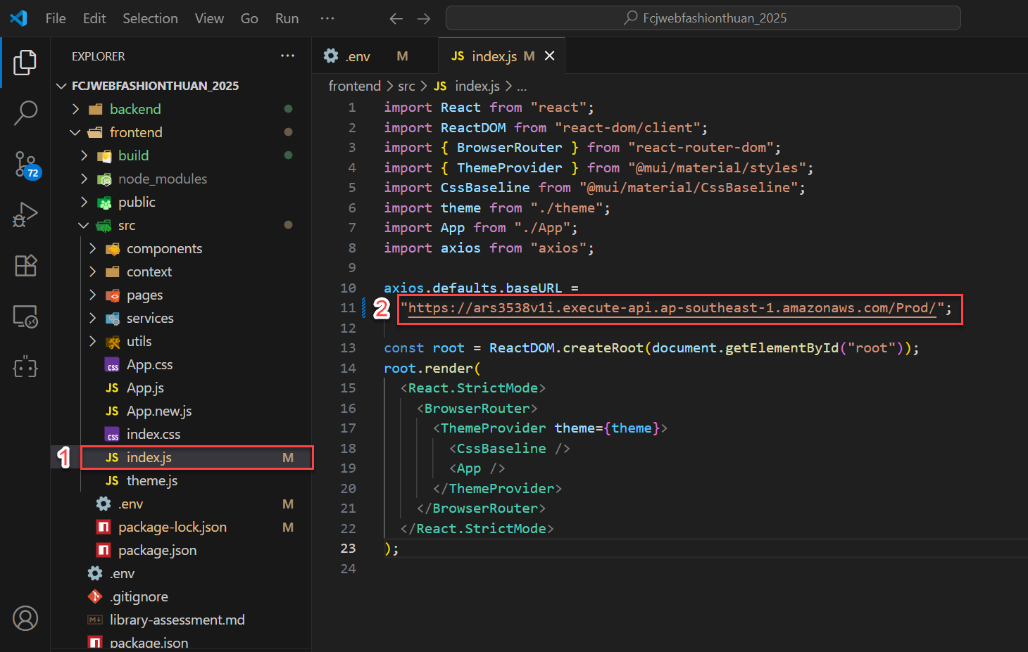Close the index.js editor tab
The image size is (1028, 652).
point(549,56)
